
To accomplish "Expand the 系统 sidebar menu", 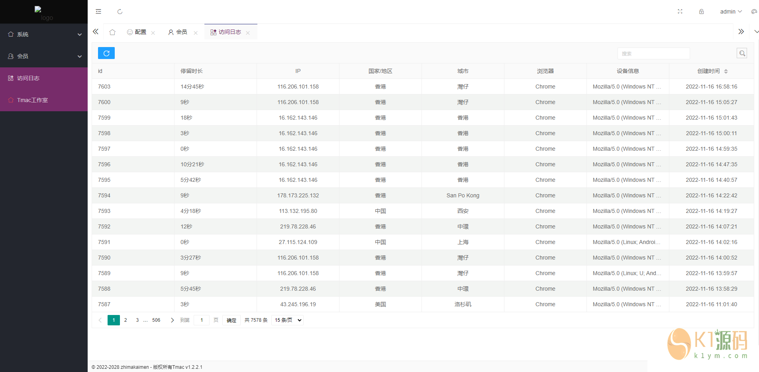I will point(44,34).
